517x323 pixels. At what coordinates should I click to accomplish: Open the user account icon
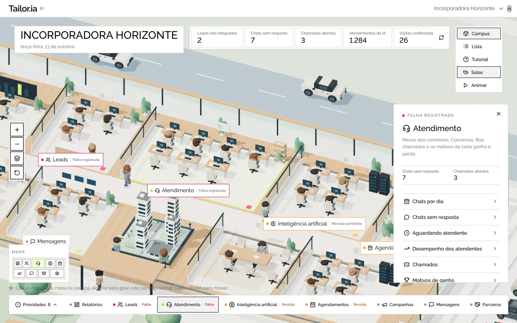509,9
